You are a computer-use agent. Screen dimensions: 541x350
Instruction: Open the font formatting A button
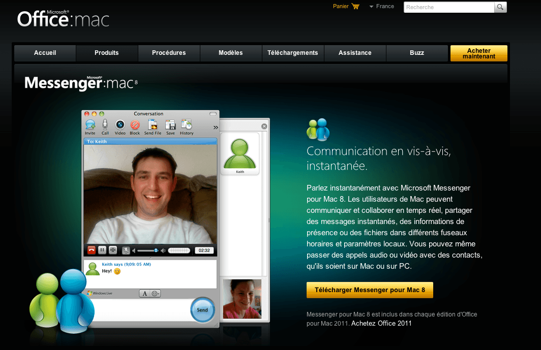pos(144,294)
